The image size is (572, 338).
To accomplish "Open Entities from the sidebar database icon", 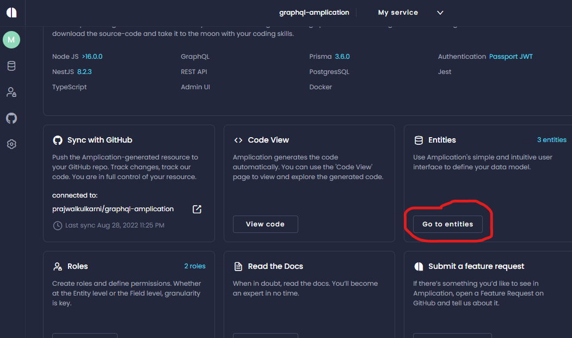I will [x=11, y=66].
